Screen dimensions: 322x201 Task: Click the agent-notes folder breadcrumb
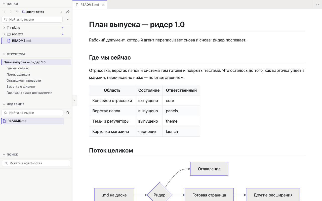(33, 12)
